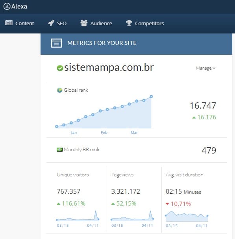Click the 116,61% visitors change
This screenshot has height=239, width=235.
(x=74, y=204)
